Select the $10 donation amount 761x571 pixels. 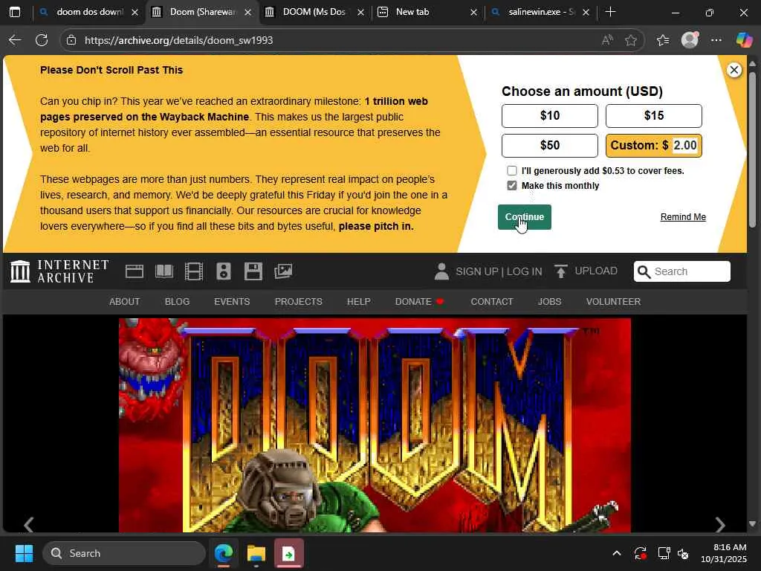click(x=550, y=115)
